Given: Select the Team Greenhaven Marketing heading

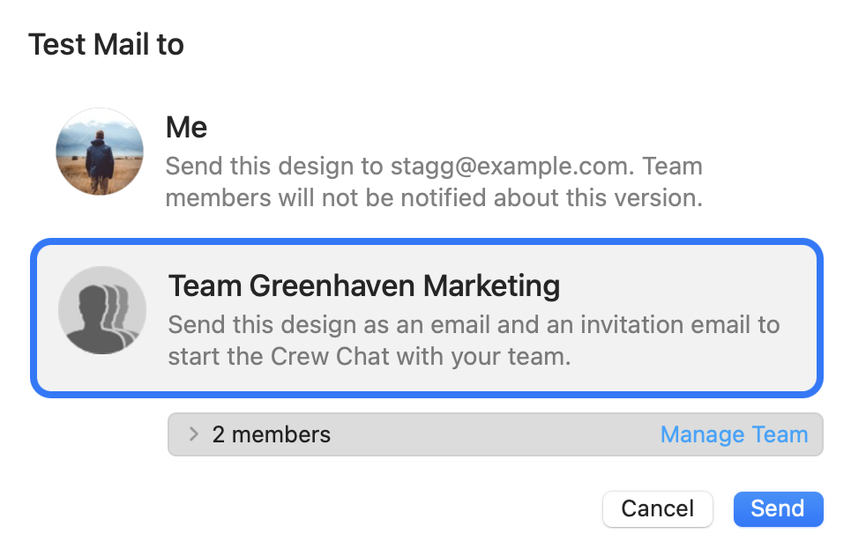Looking at the screenshot, I should (363, 285).
